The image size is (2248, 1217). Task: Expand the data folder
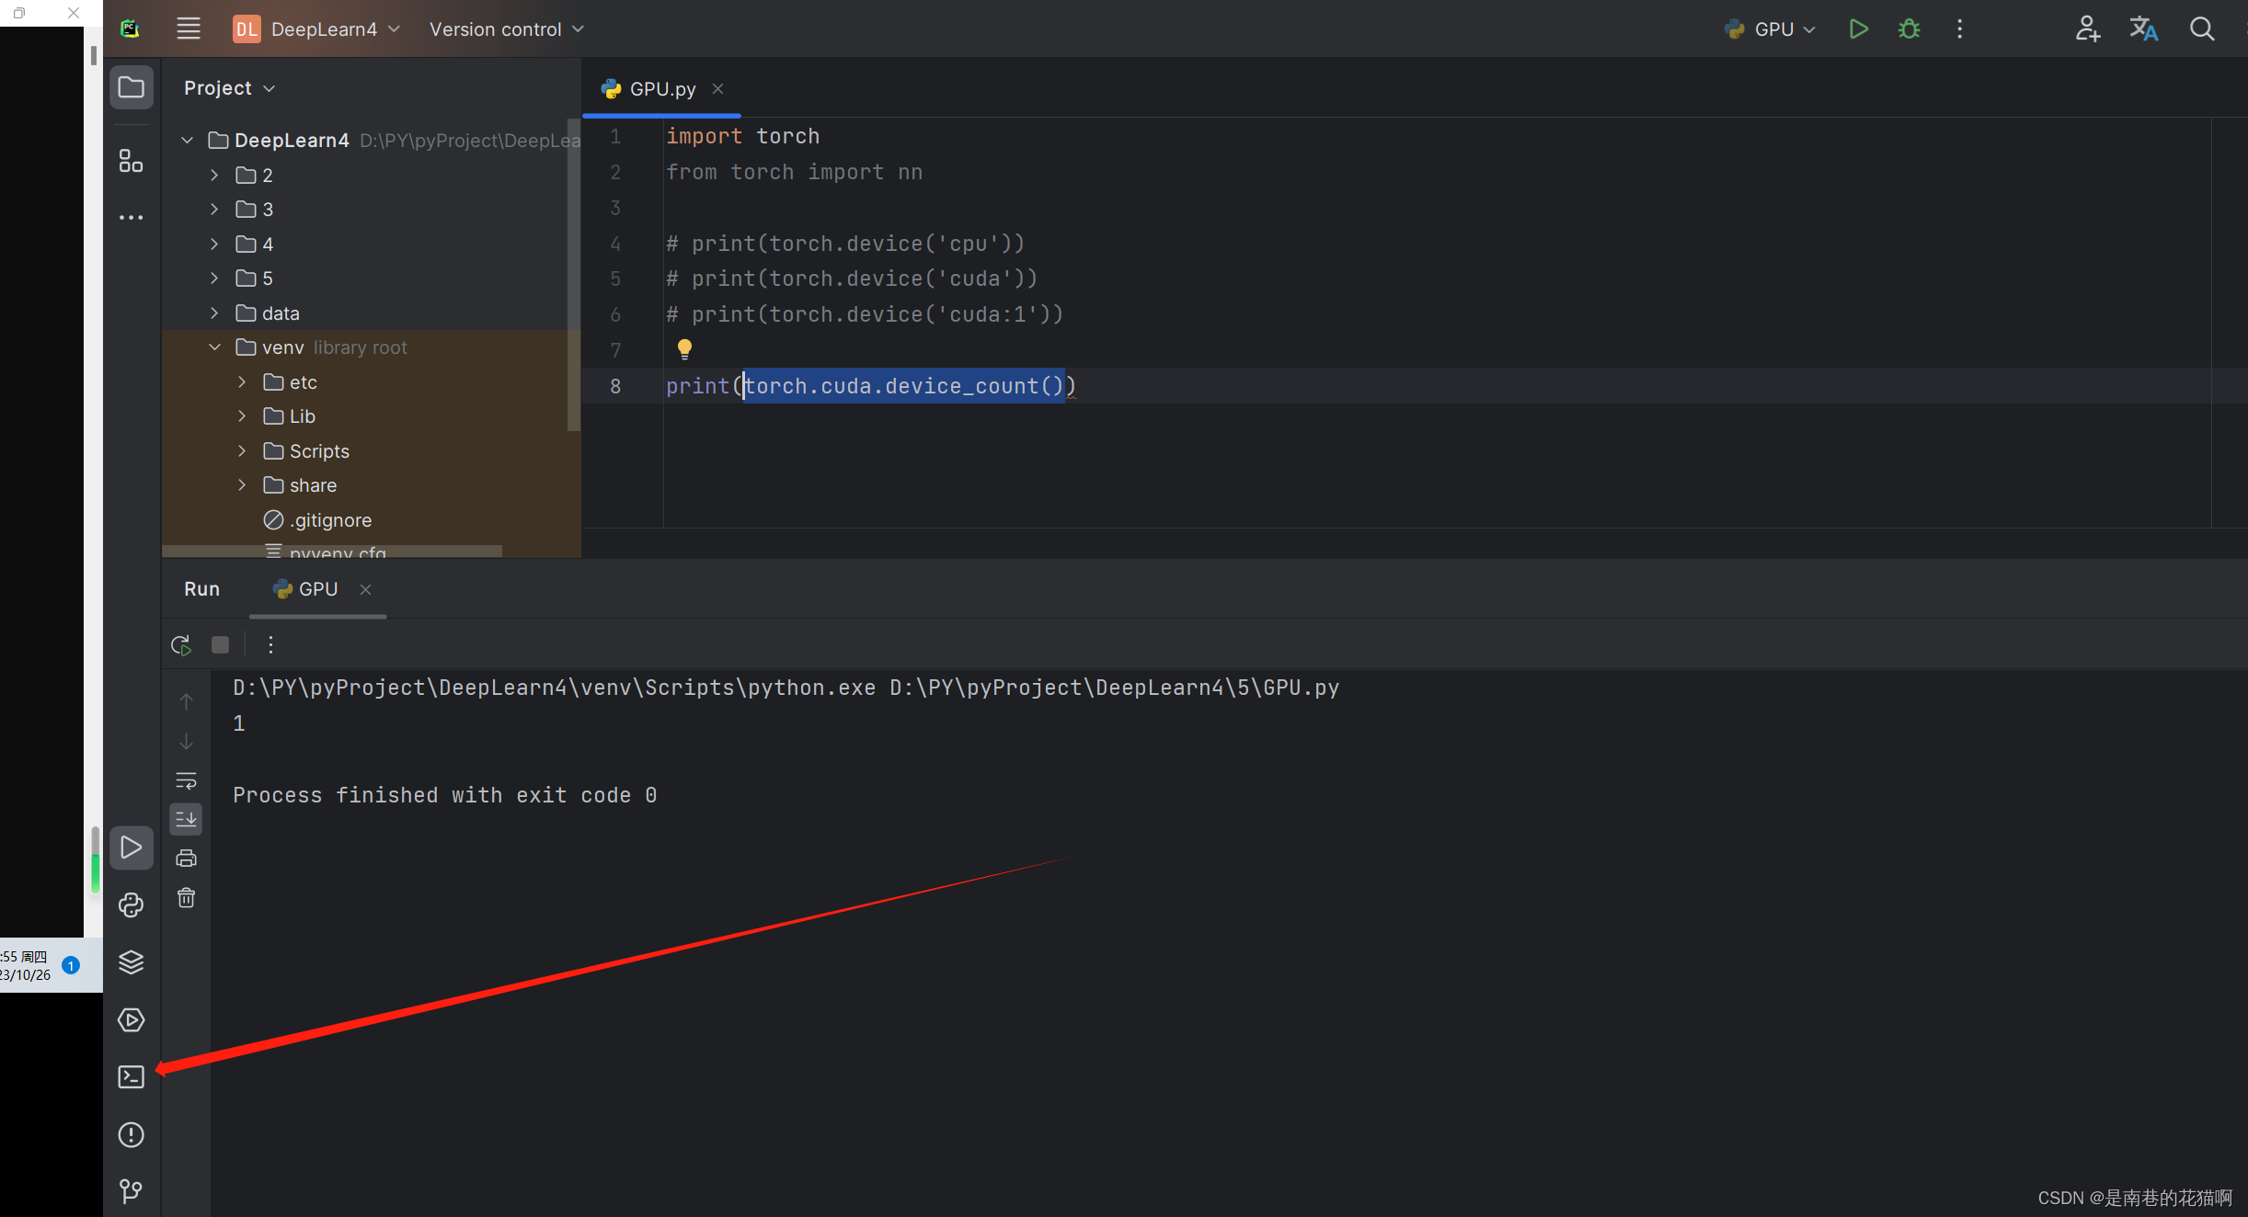click(x=214, y=313)
